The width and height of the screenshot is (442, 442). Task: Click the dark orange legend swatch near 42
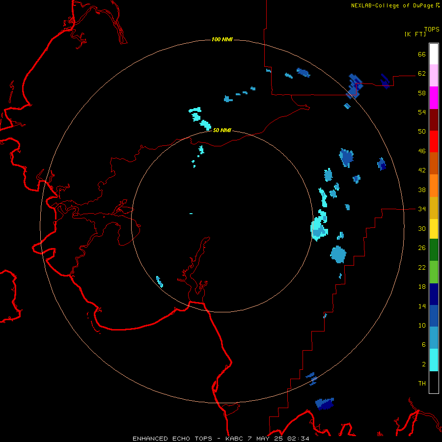coord(434,163)
